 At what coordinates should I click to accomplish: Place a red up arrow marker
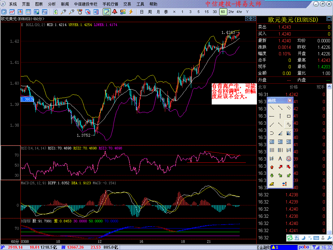272,167
